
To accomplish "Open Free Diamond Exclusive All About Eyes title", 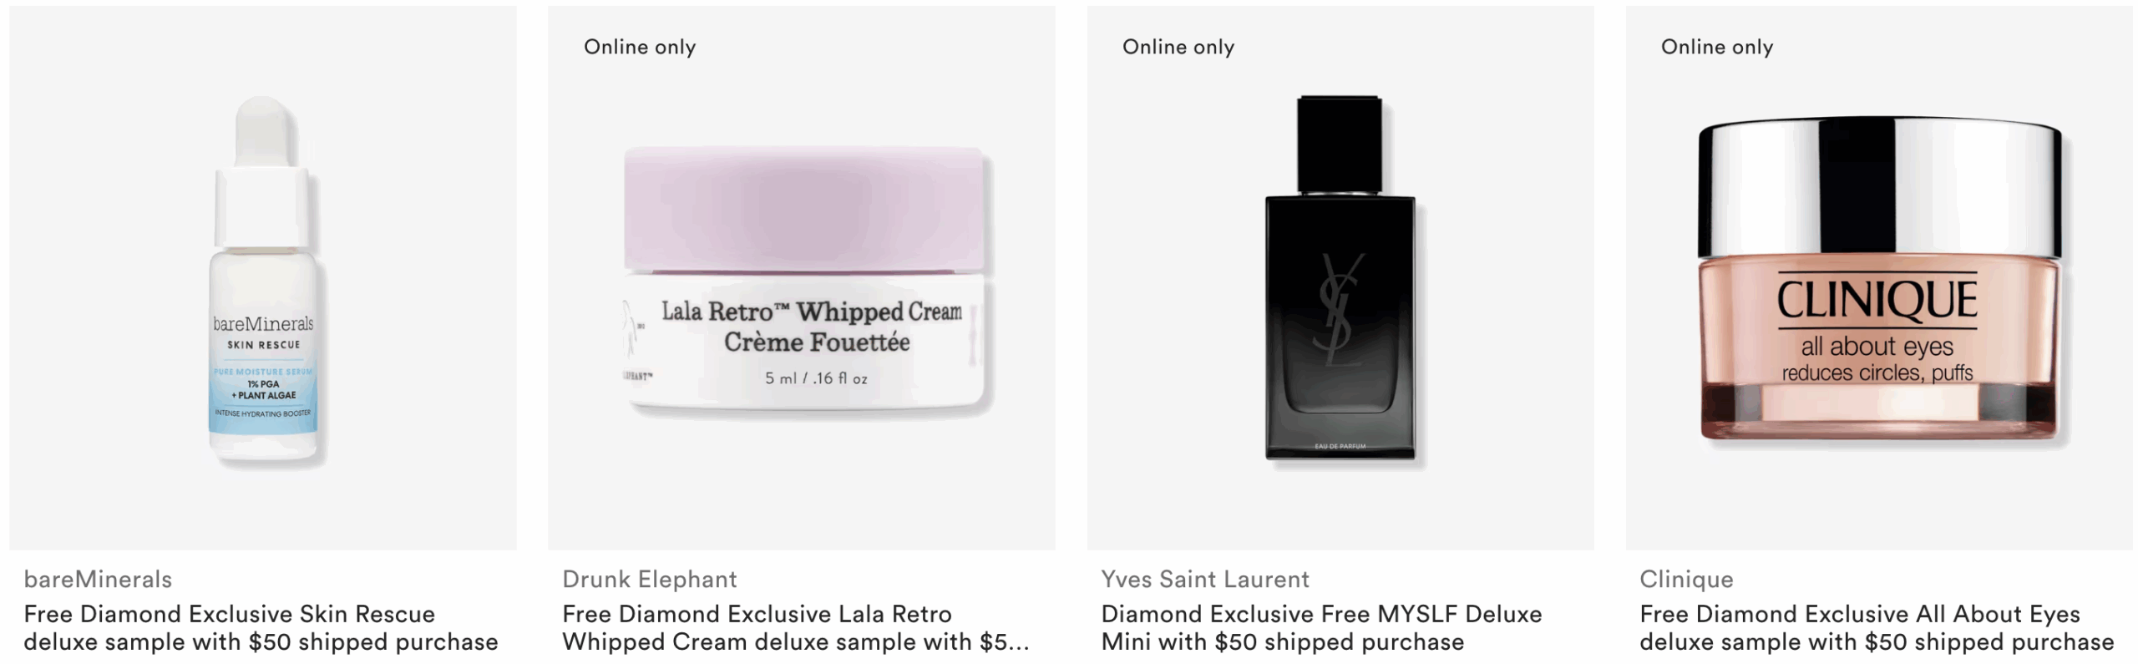I will pos(1877,628).
